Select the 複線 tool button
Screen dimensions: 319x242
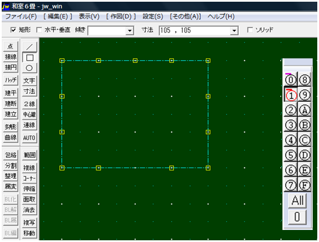click(29, 168)
